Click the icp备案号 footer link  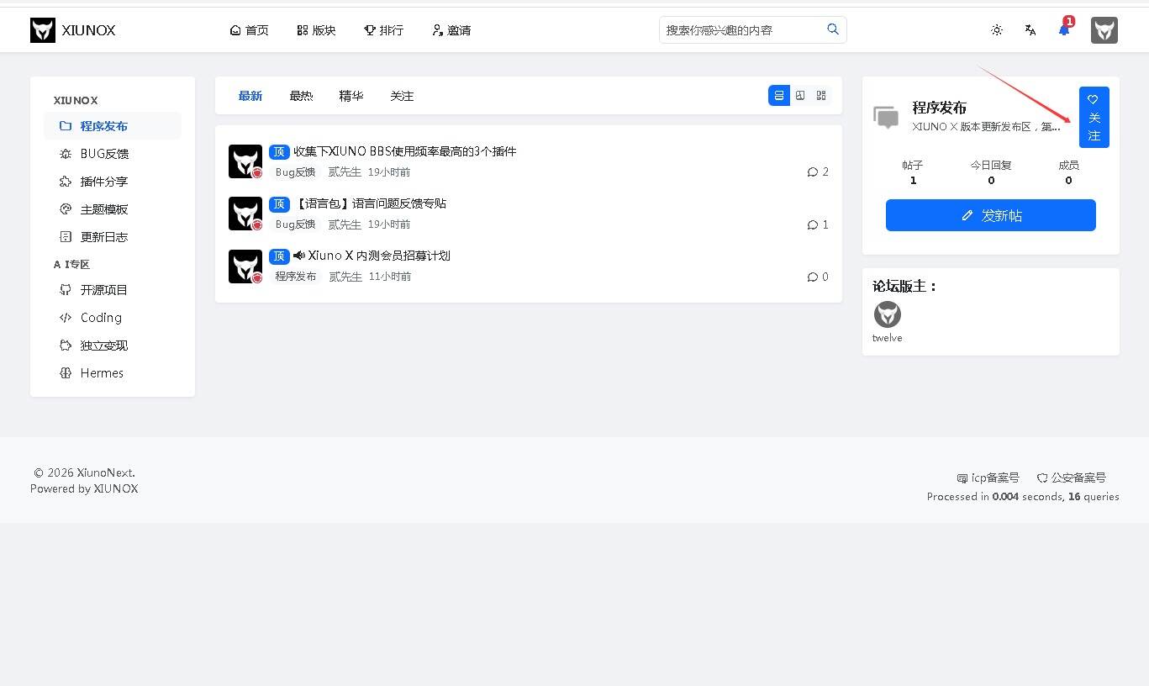pyautogui.click(x=988, y=478)
